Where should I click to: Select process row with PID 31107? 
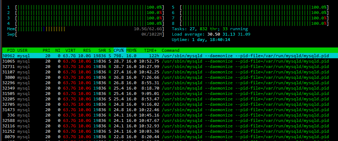[x=165, y=72]
